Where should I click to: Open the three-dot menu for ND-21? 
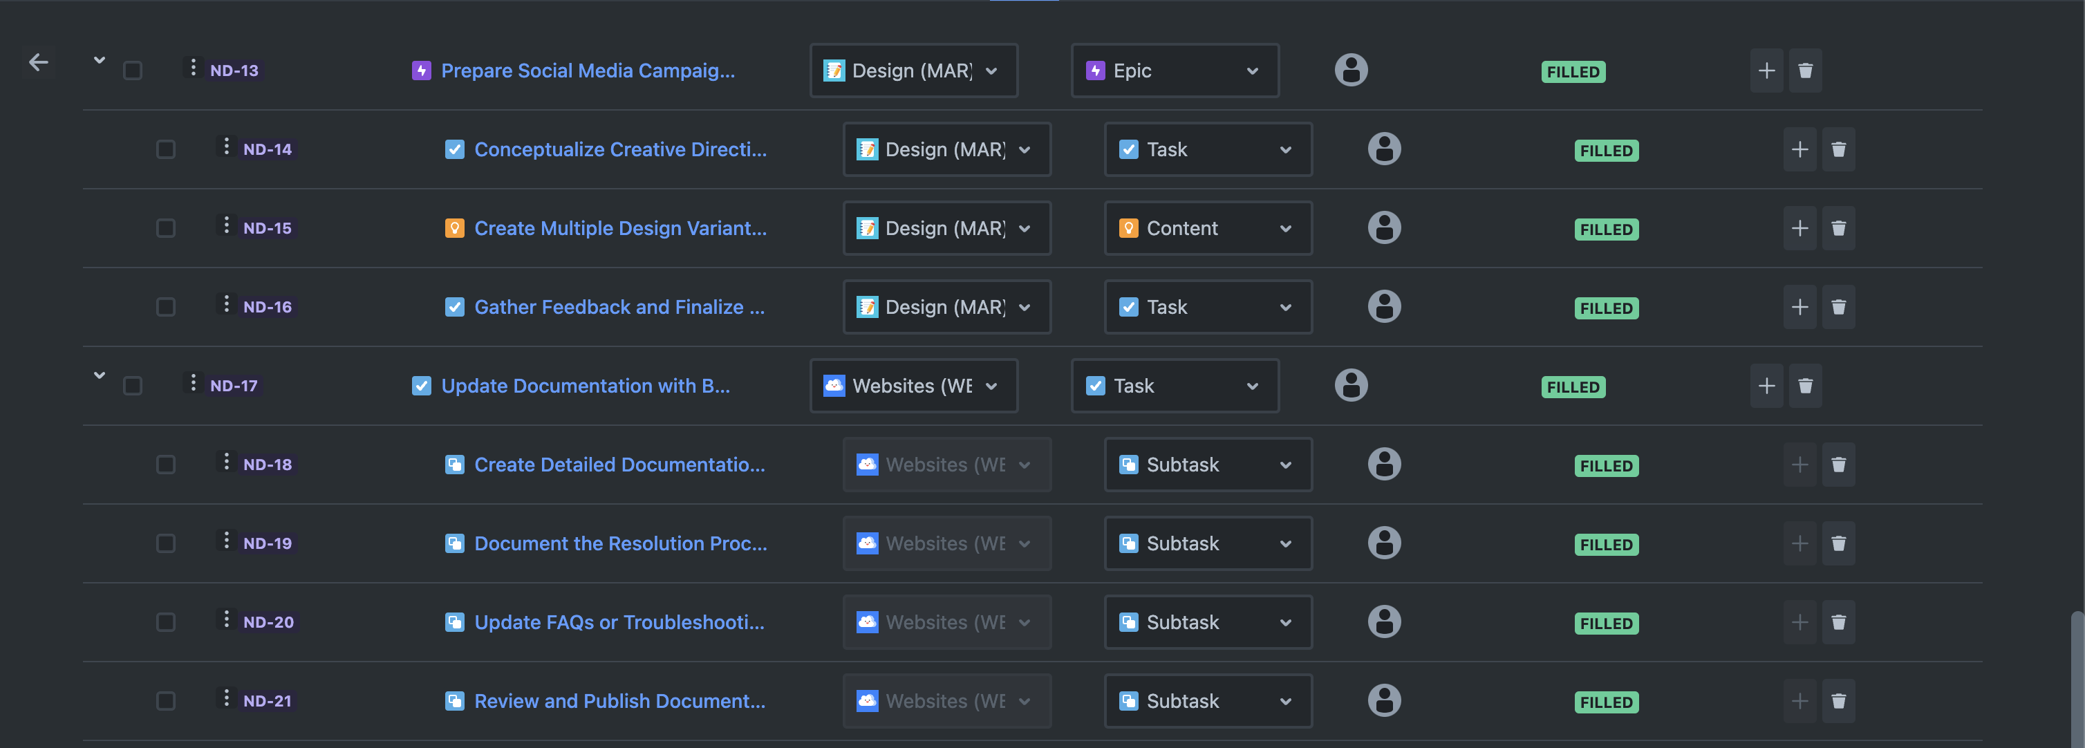[226, 699]
